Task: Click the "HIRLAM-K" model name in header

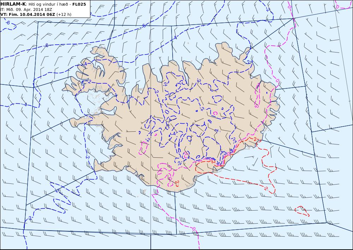Action: pyautogui.click(x=13, y=4)
